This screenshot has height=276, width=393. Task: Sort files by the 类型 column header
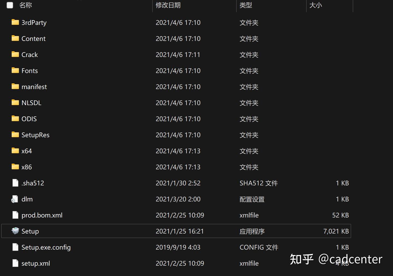tap(246, 5)
